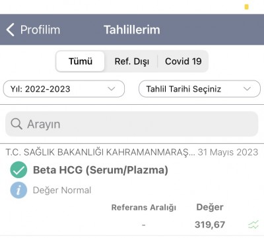This screenshot has height=238, width=264.
Task: Focus the Arayın search field
Action: pos(131,124)
